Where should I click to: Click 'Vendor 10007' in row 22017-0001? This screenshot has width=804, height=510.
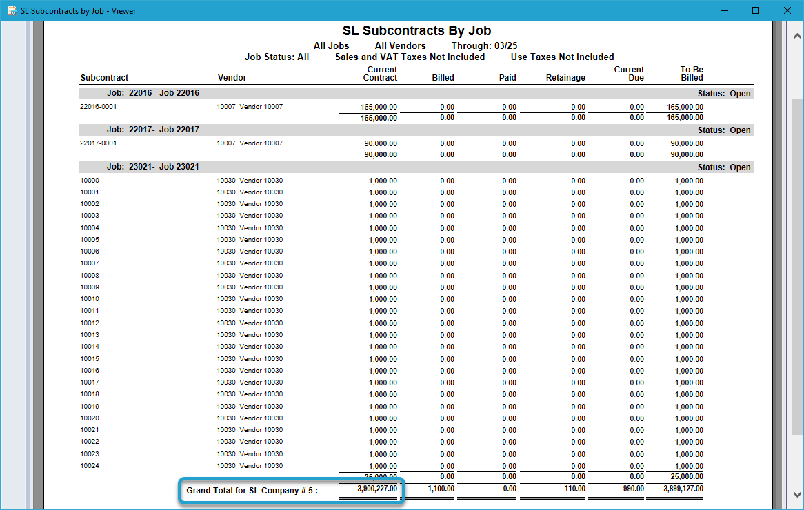261,143
